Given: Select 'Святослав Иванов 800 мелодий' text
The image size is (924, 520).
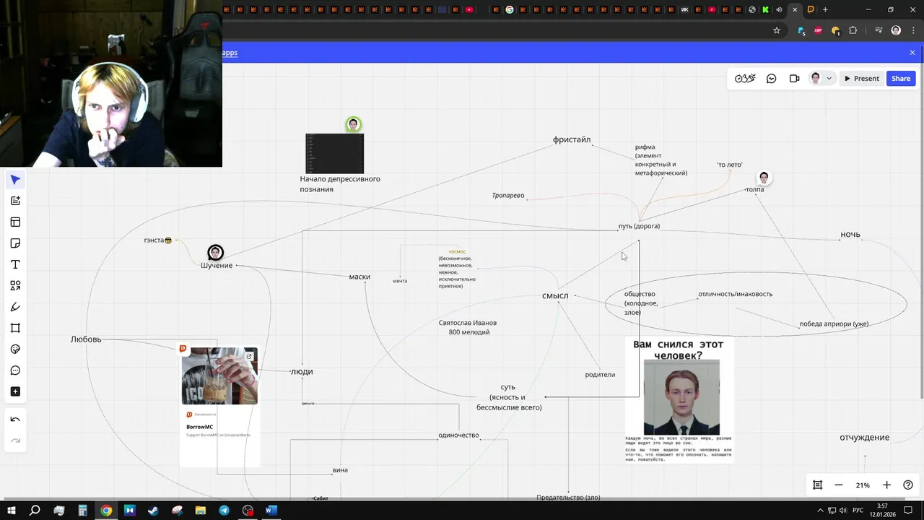Looking at the screenshot, I should coord(468,327).
